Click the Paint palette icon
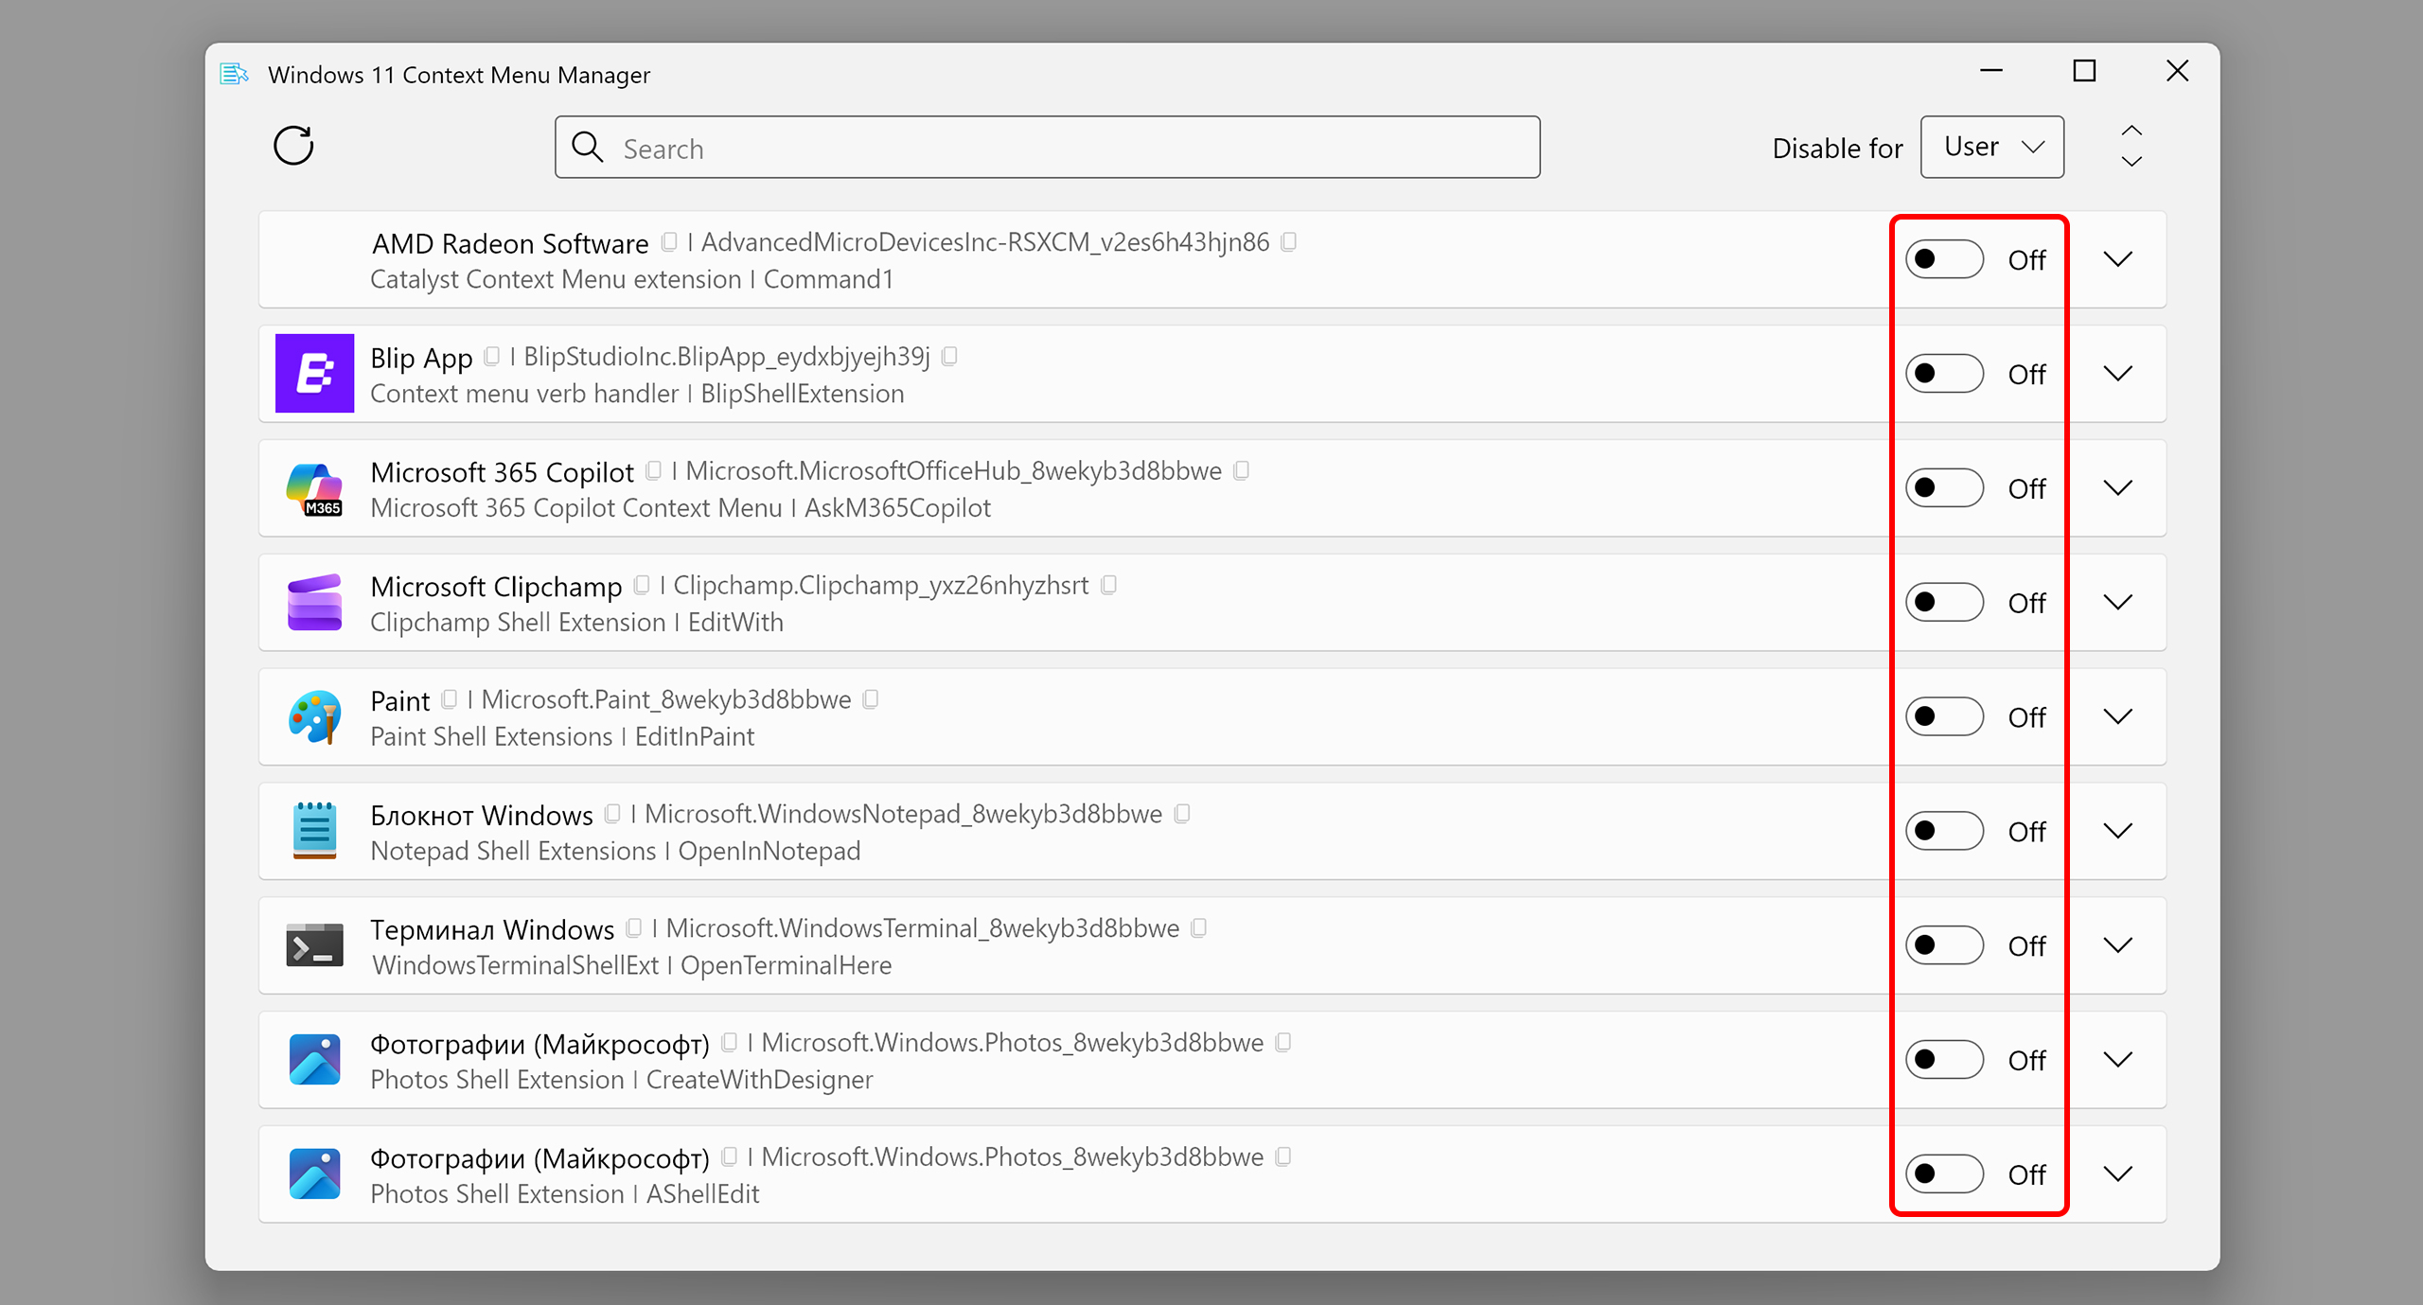The image size is (2423, 1305). [314, 716]
